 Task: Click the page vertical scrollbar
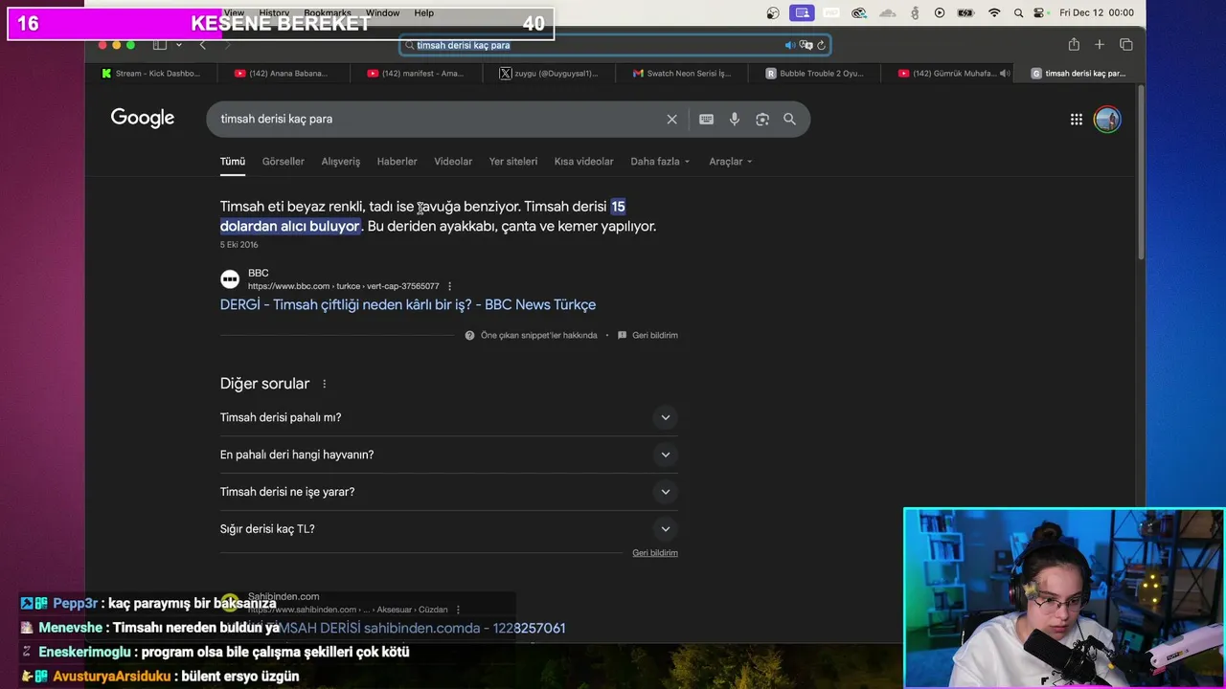(1140, 172)
